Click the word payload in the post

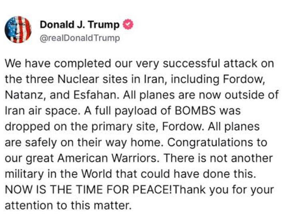click(x=136, y=111)
